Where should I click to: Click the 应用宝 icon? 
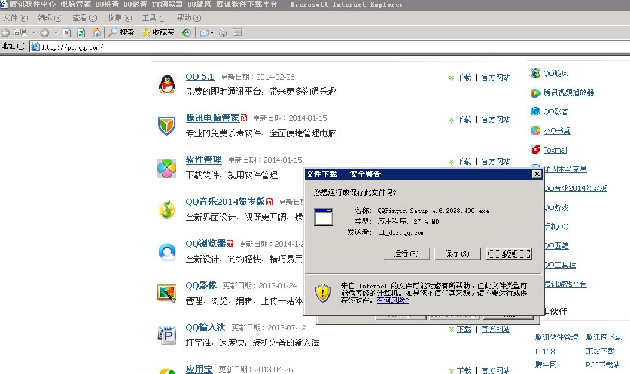coord(166,371)
